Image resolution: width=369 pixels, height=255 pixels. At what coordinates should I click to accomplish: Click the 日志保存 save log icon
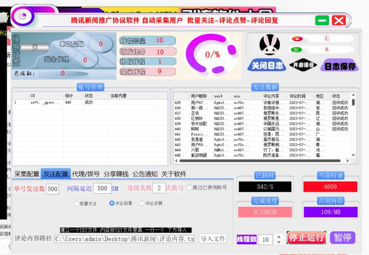click(339, 66)
